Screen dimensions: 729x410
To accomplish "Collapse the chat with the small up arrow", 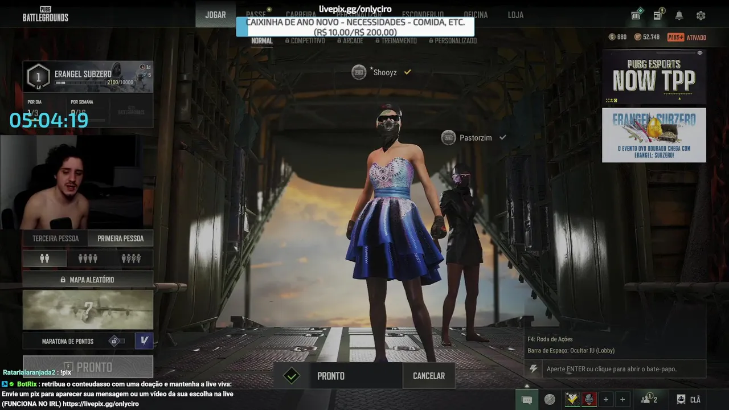I will point(527,386).
